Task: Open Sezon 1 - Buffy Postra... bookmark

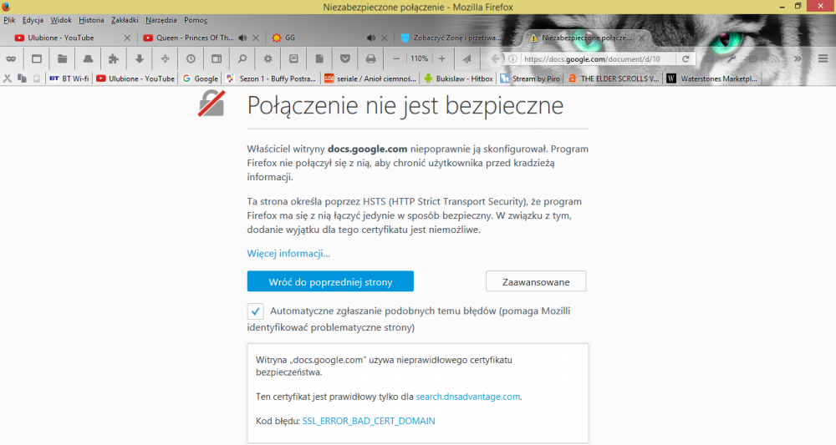Action: [x=271, y=78]
